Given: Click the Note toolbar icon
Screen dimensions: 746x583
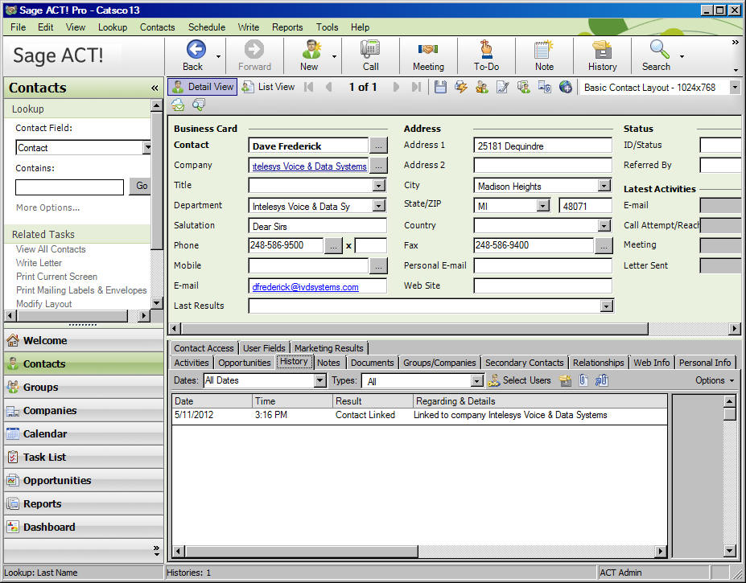Looking at the screenshot, I should (544, 50).
